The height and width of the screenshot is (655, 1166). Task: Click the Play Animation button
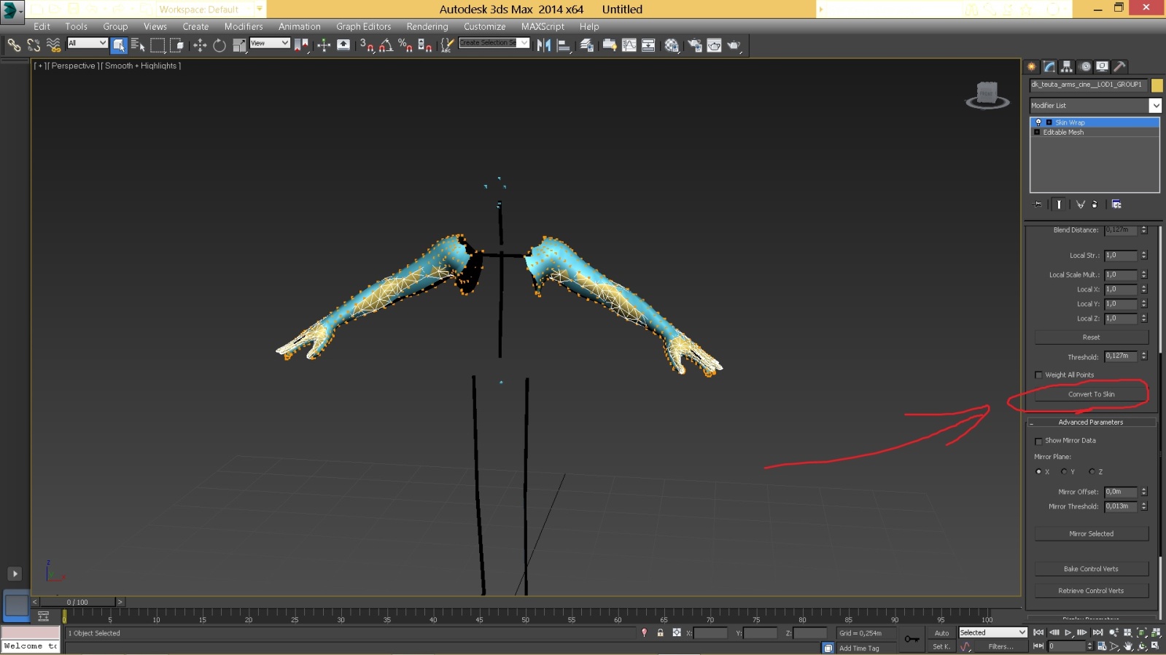1068,632
